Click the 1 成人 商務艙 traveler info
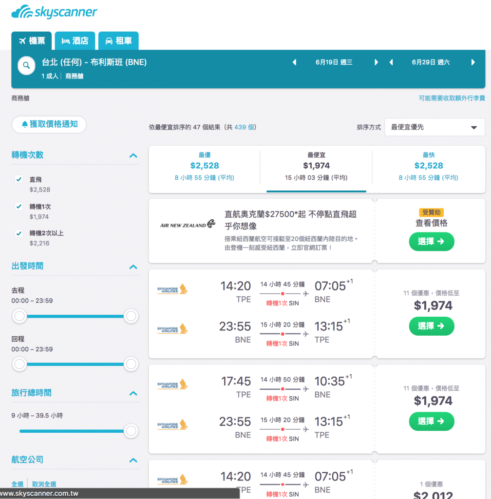 point(62,76)
